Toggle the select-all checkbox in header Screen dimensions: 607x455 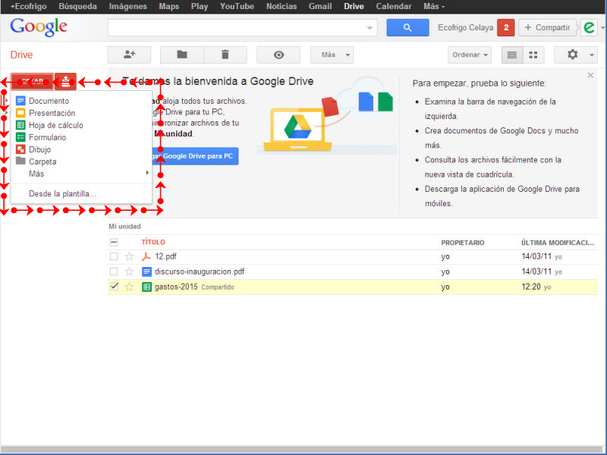coord(114,242)
